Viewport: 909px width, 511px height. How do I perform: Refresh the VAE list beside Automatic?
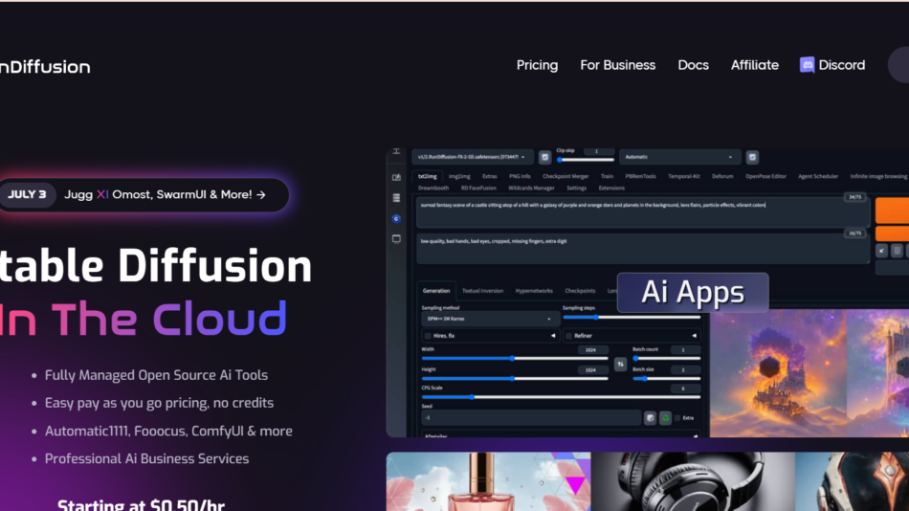(x=752, y=157)
